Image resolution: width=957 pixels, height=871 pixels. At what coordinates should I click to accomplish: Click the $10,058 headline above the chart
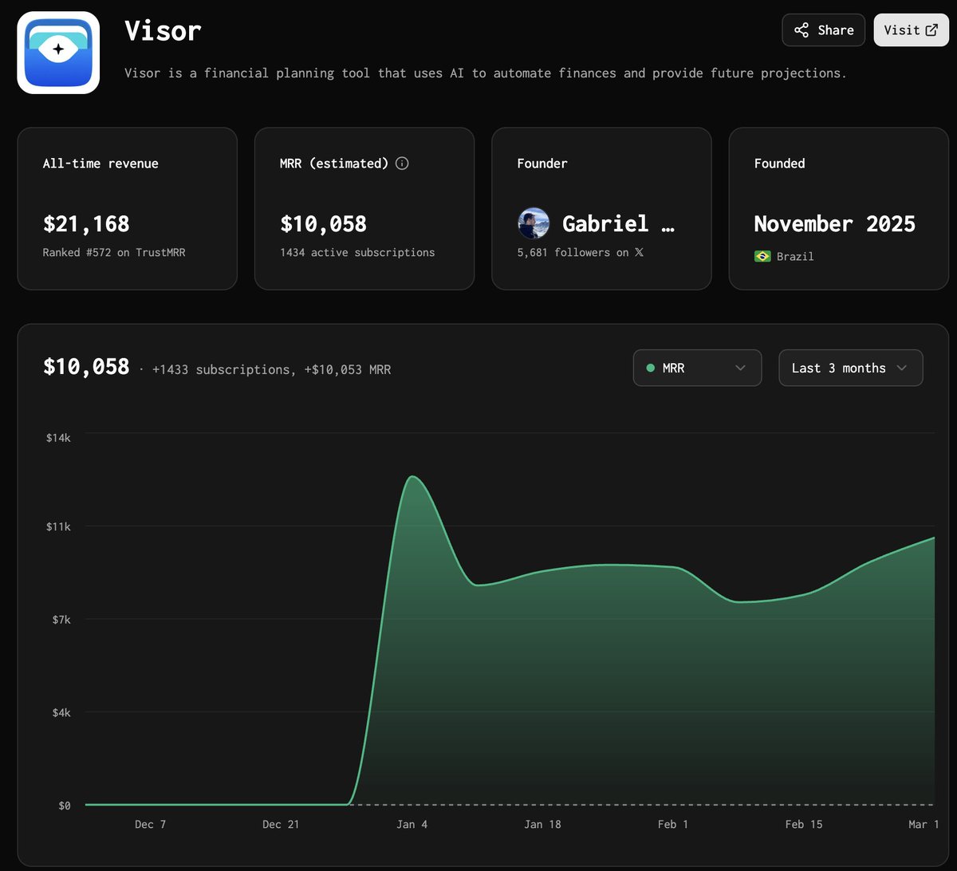coord(85,367)
